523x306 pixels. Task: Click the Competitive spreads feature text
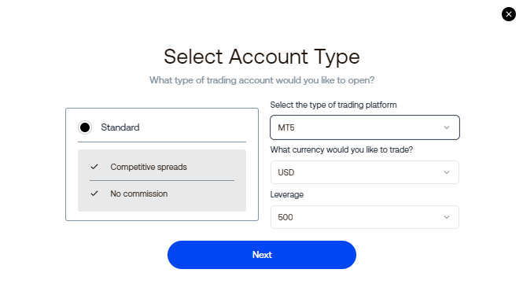pyautogui.click(x=149, y=167)
